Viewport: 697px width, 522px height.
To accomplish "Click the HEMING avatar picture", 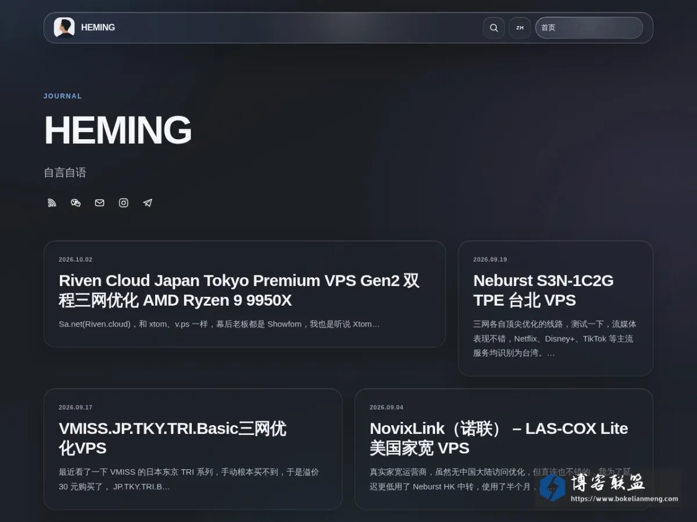I will [x=64, y=27].
